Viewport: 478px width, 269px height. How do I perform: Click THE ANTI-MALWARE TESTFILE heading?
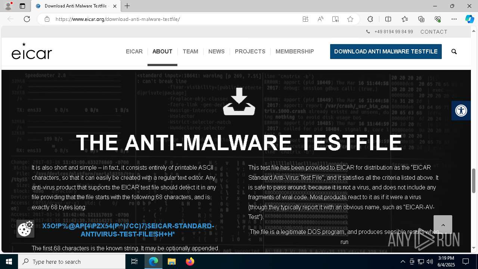239,142
